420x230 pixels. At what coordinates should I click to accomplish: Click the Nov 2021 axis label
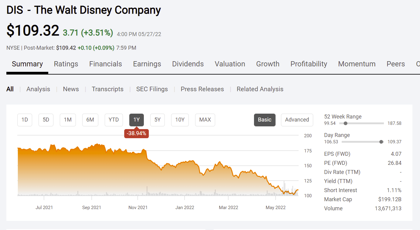point(138,208)
